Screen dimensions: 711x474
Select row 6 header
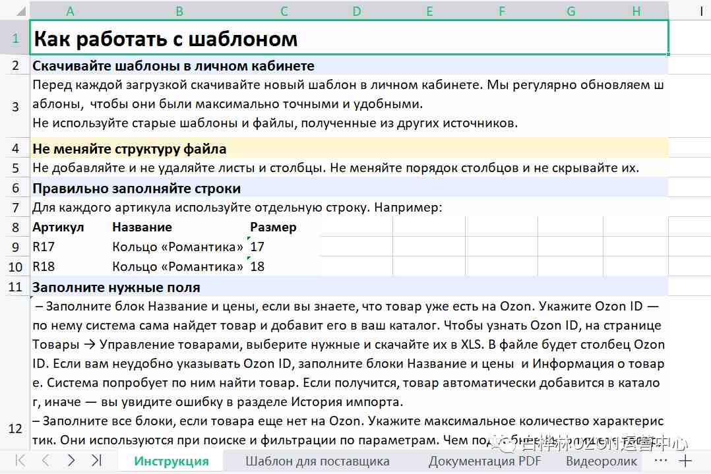[15, 188]
